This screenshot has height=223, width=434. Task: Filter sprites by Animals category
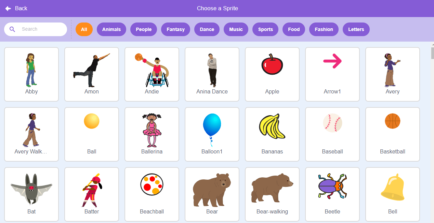click(111, 29)
